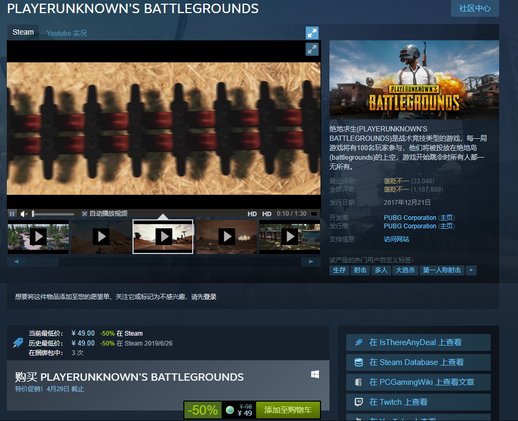
Task: Switch to the Youtube 实况 tab
Action: [67, 33]
